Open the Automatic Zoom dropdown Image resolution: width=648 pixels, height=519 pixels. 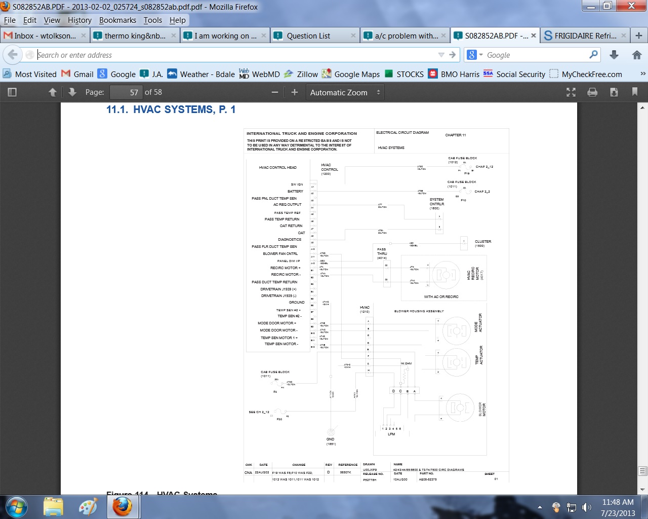[x=345, y=92]
